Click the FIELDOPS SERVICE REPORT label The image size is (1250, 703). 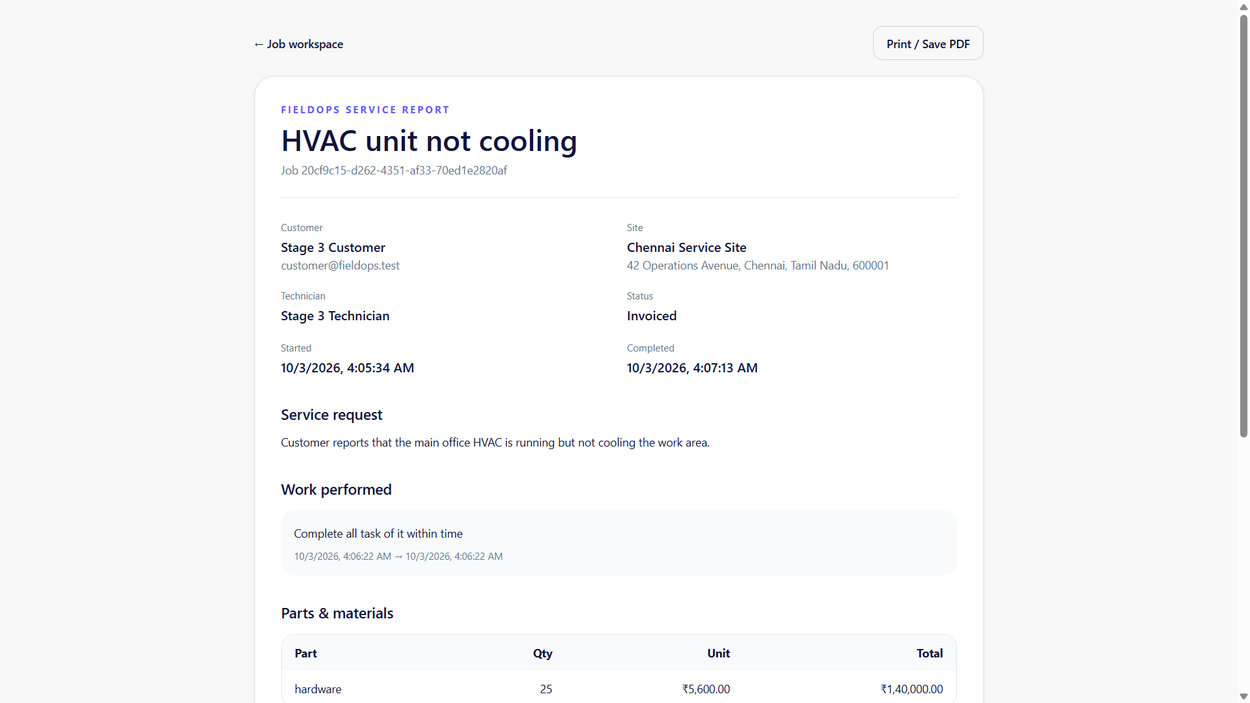pyautogui.click(x=365, y=110)
